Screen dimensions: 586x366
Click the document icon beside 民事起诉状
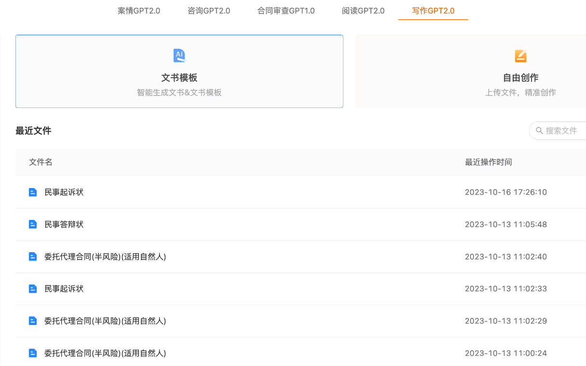pos(32,192)
